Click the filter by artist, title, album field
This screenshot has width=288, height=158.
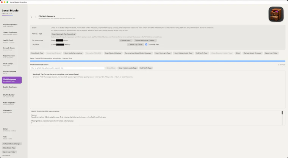(67, 68)
